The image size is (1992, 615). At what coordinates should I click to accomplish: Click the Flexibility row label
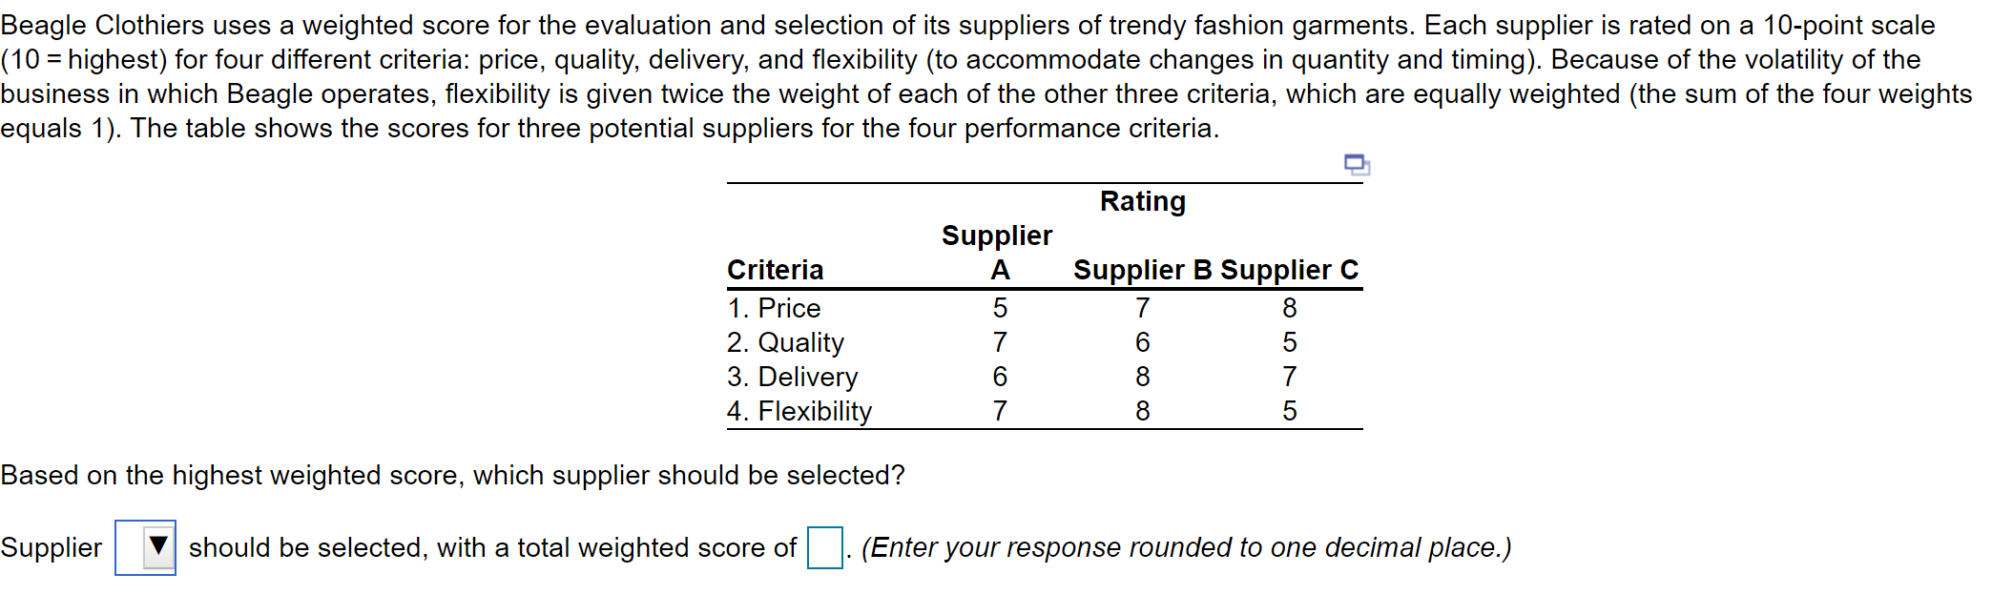799,411
